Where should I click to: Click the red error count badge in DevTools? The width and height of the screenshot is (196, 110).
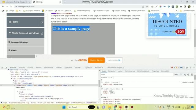pyautogui.click(x=173, y=68)
